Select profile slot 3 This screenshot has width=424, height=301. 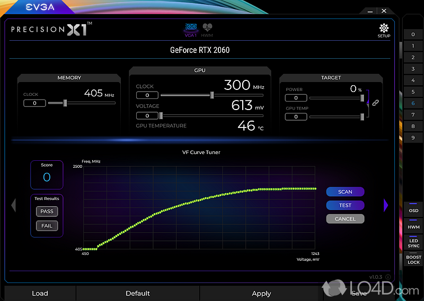tap(413, 69)
